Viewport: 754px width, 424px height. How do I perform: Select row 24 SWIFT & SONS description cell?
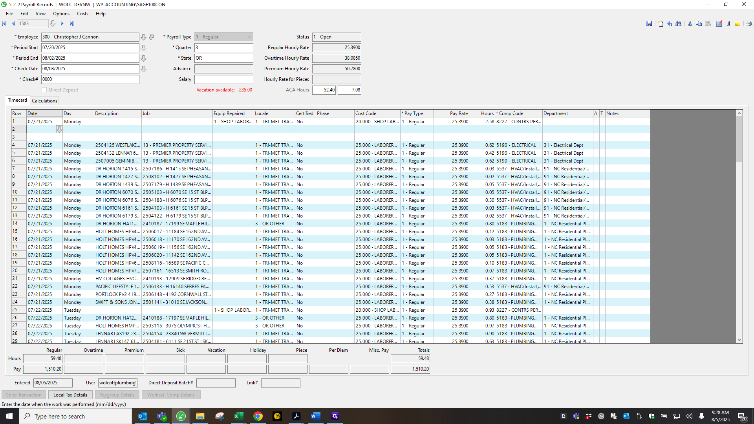point(117,302)
